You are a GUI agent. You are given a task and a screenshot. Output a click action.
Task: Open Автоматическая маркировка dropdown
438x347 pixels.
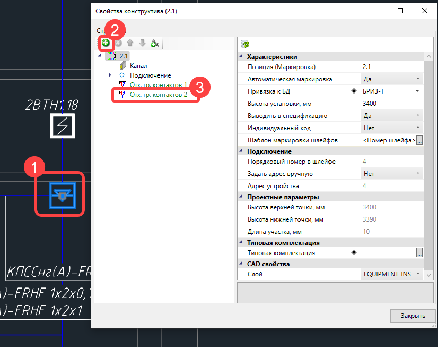(418, 79)
